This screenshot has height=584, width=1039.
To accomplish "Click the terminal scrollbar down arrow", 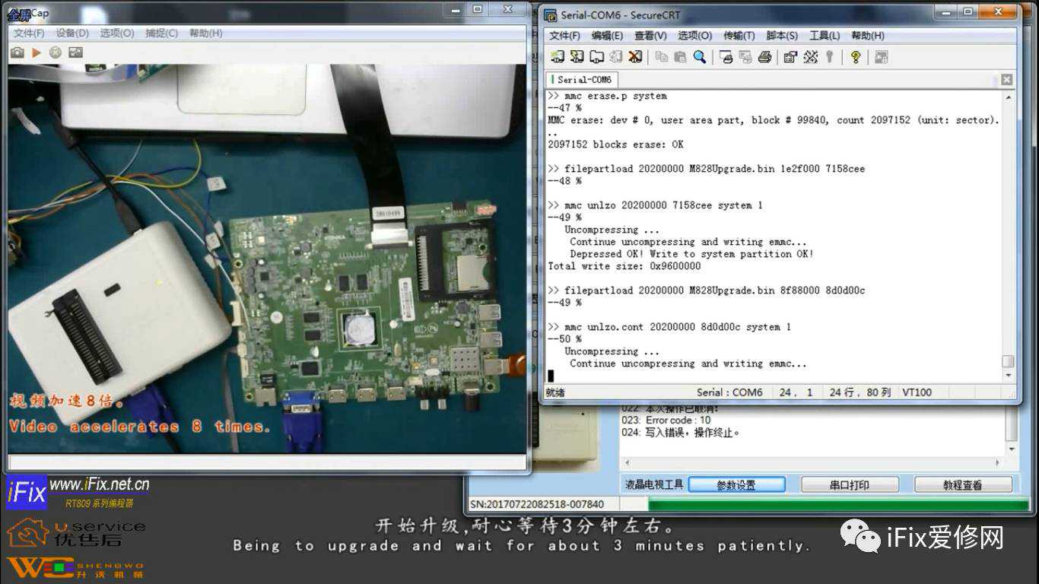I will tap(1009, 376).
